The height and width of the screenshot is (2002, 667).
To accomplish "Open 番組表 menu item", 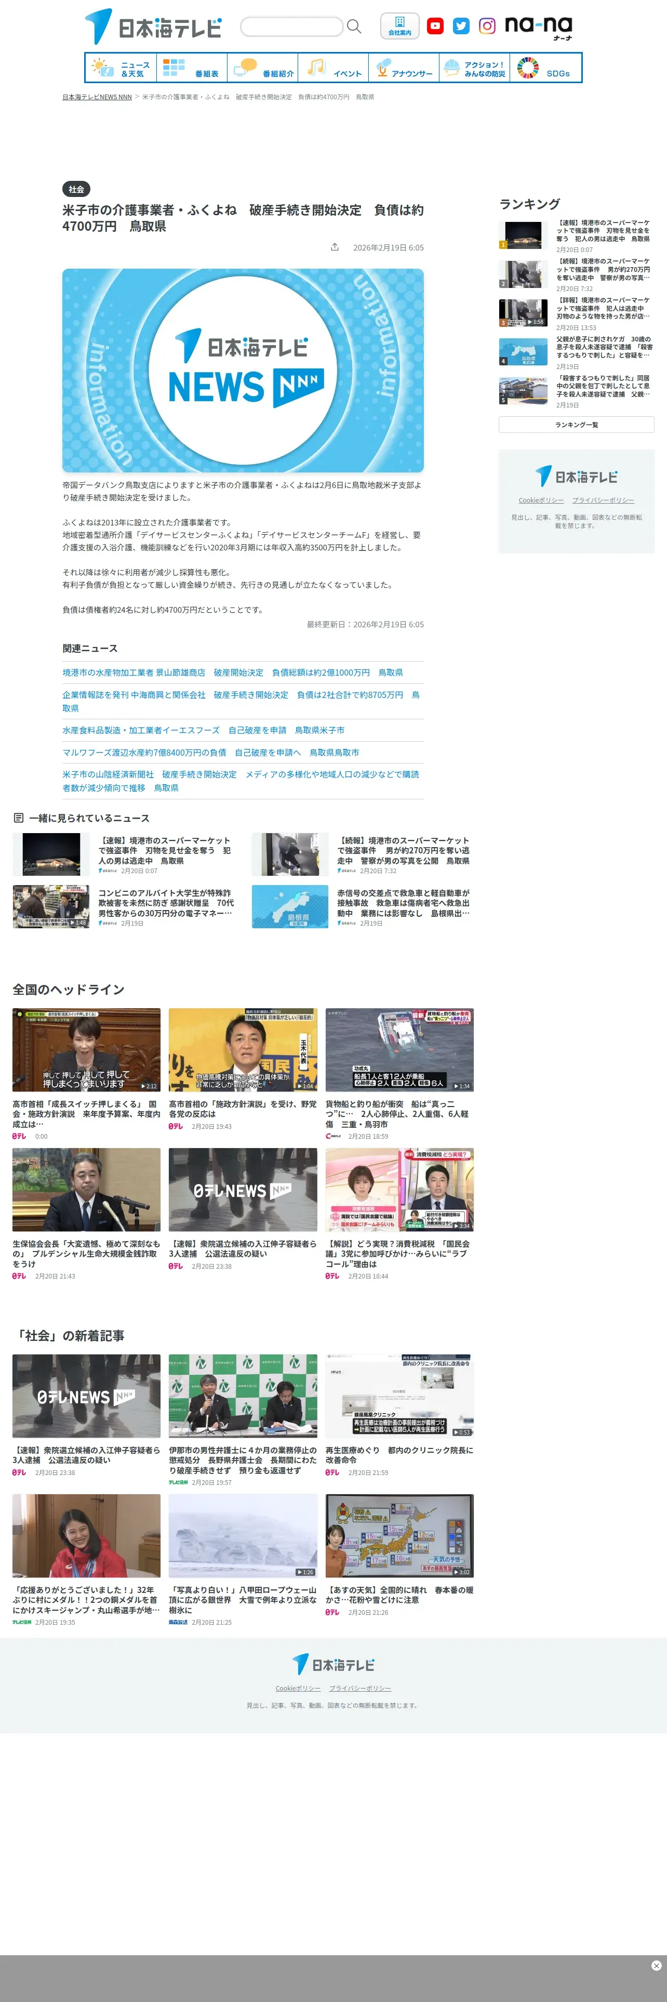I will click(x=192, y=69).
